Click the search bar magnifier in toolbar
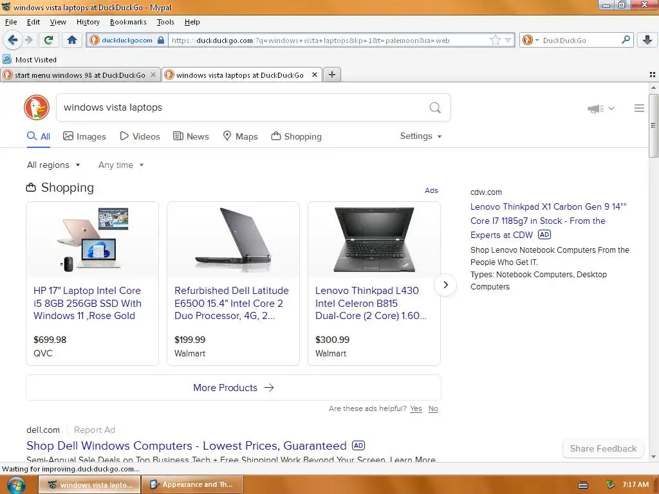659x494 pixels. [x=626, y=40]
